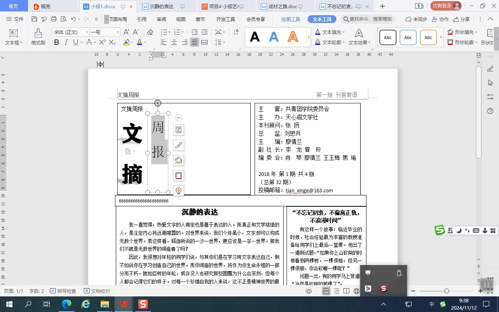
Task: Switch to the 成材之路.doc document tab
Action: point(283,6)
